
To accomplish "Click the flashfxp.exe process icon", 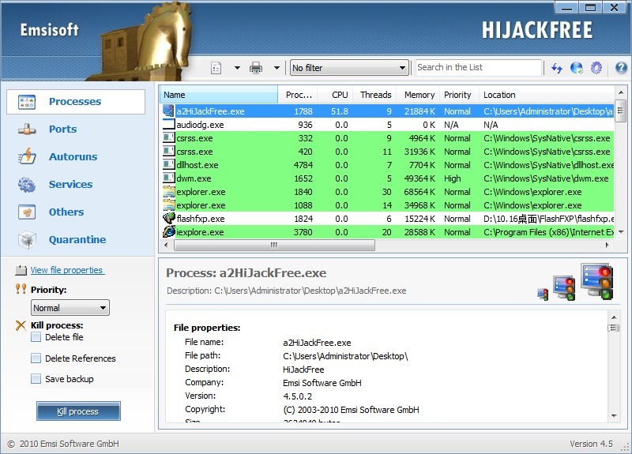I will click(168, 219).
